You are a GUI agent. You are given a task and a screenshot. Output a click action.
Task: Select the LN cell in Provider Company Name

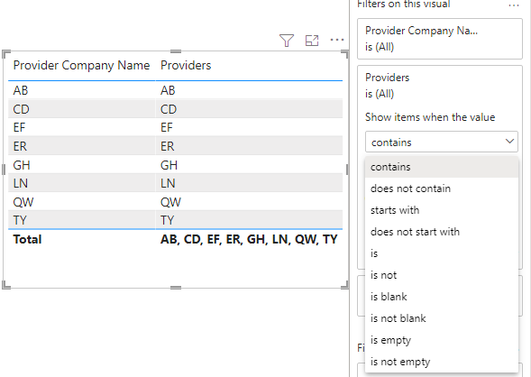[81, 183]
